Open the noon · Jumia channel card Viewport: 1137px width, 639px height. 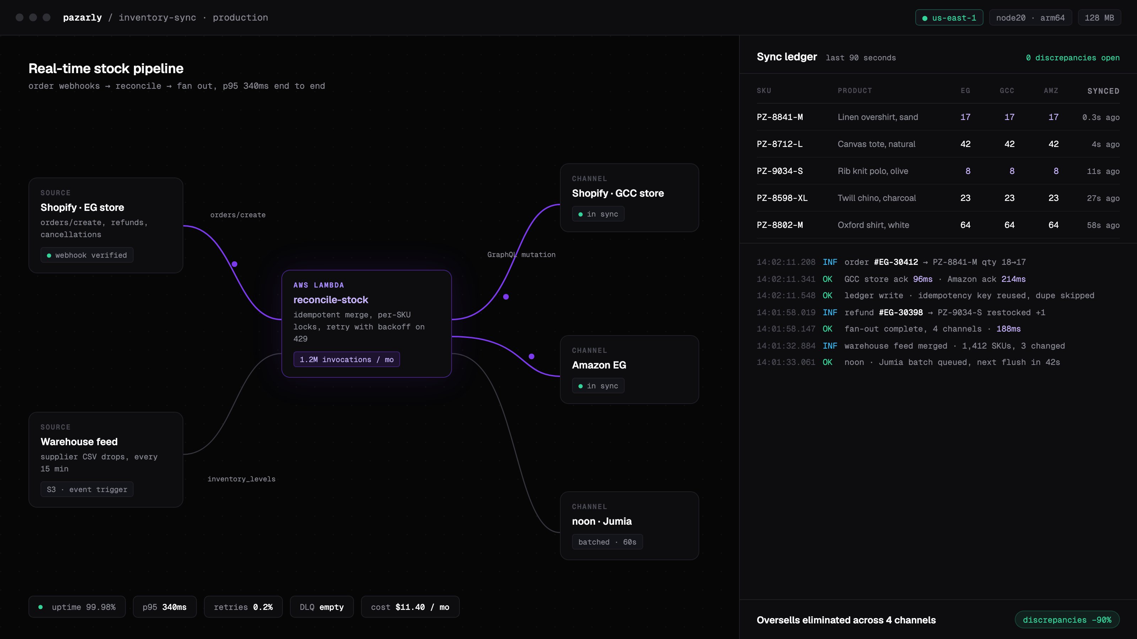click(629, 526)
